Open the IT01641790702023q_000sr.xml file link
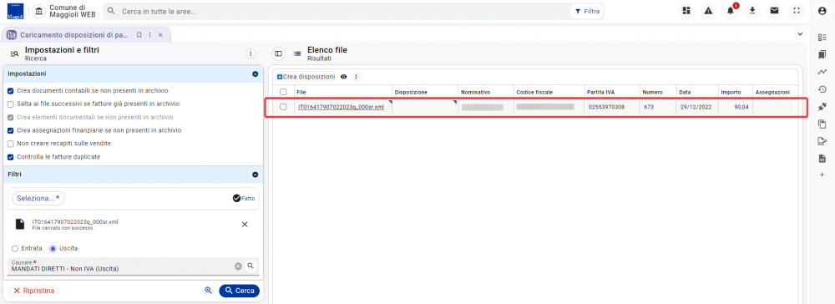This screenshot has height=304, width=835. click(341, 107)
